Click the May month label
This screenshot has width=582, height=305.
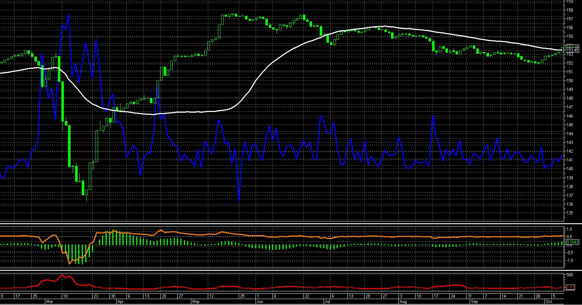[x=196, y=301]
